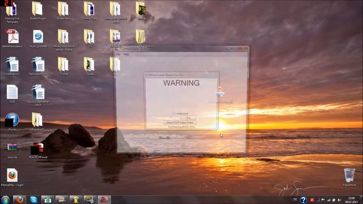363x204 pixels.
Task: Select the WinRAR archive desktop icon
Action: point(12,150)
